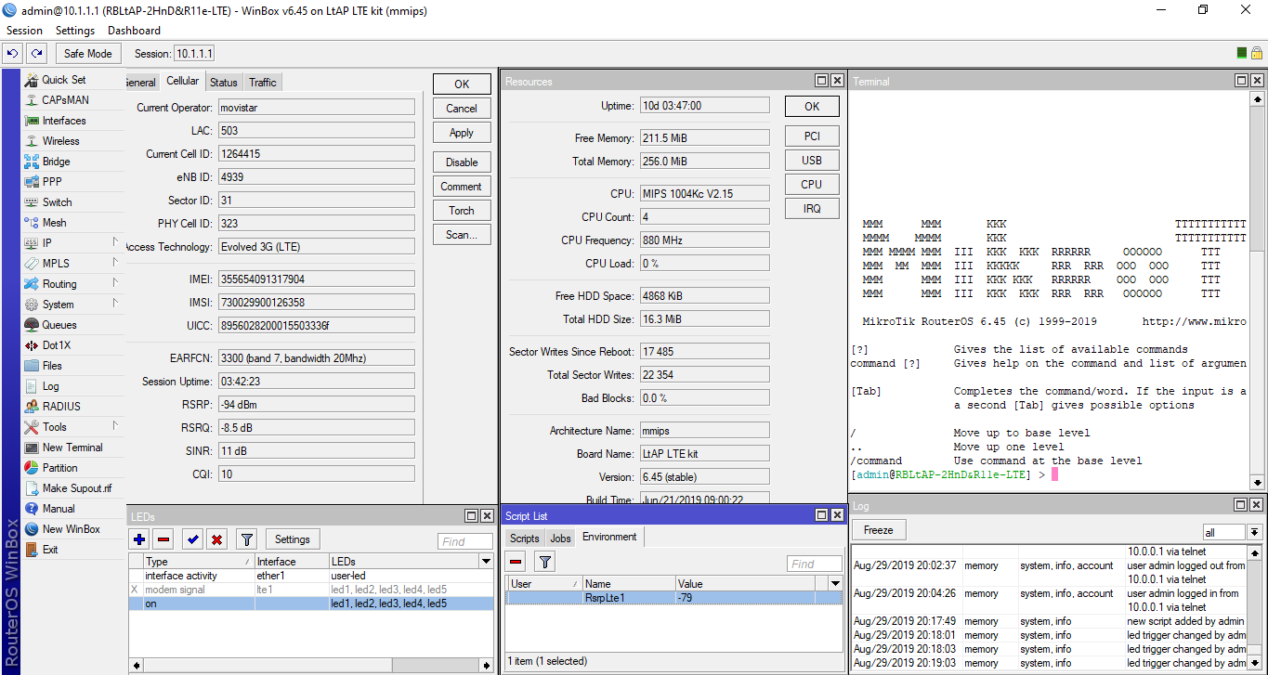Click the Find field in the LEDs window
The image size is (1268, 675).
(x=464, y=539)
